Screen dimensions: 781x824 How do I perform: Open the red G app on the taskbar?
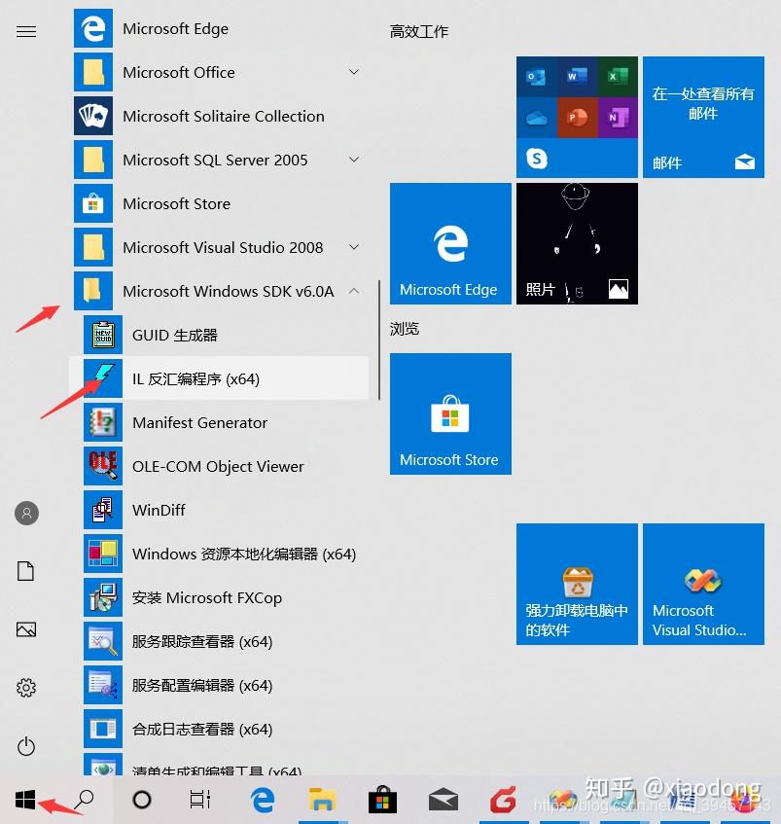(503, 800)
